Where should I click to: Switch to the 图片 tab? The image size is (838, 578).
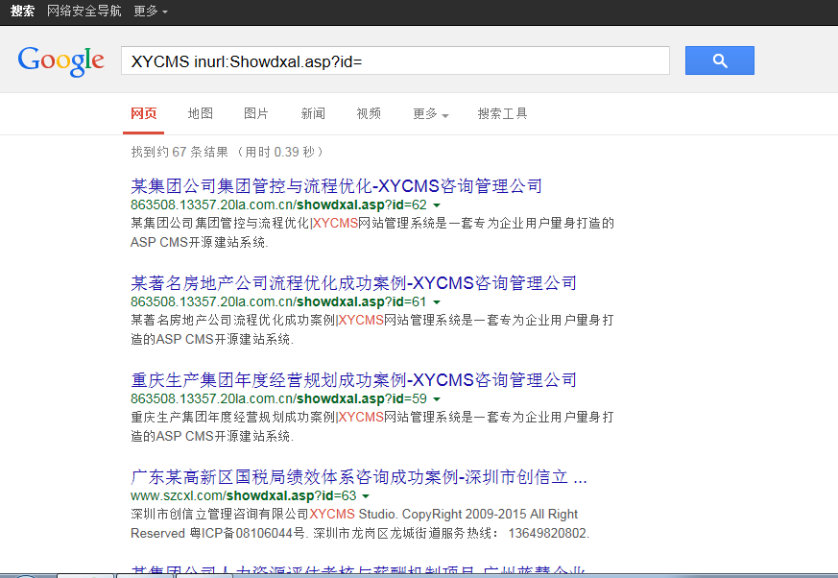(x=256, y=113)
